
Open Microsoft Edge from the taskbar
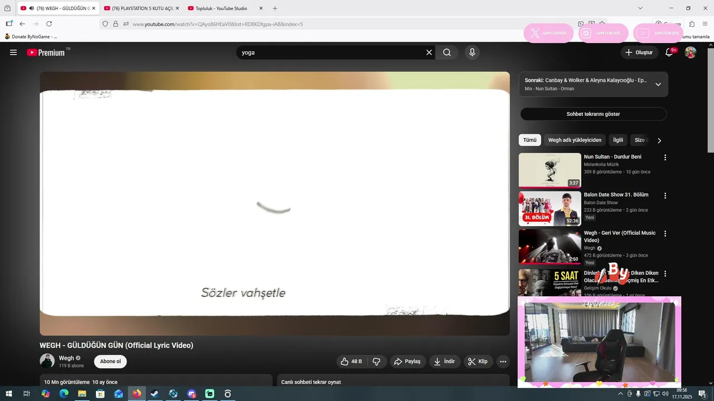[64, 394]
